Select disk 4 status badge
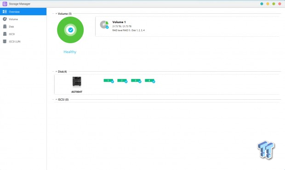Screen dimensions: 285x170 [x=150, y=81]
